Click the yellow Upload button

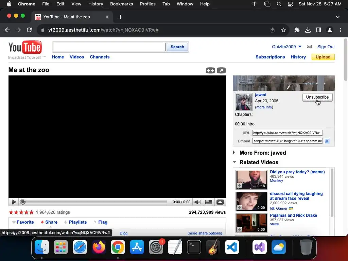point(323,57)
